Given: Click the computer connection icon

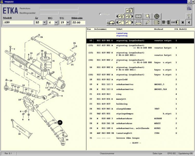Looking at the screenshot, I should click(x=165, y=22).
